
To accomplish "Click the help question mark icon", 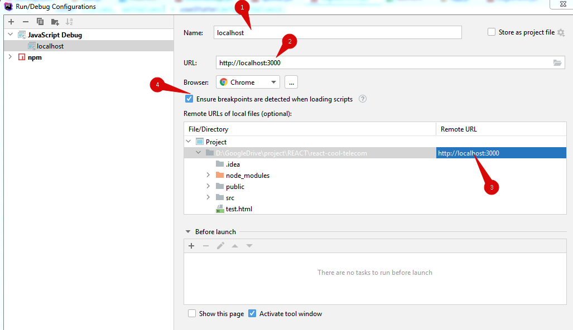I will [363, 99].
